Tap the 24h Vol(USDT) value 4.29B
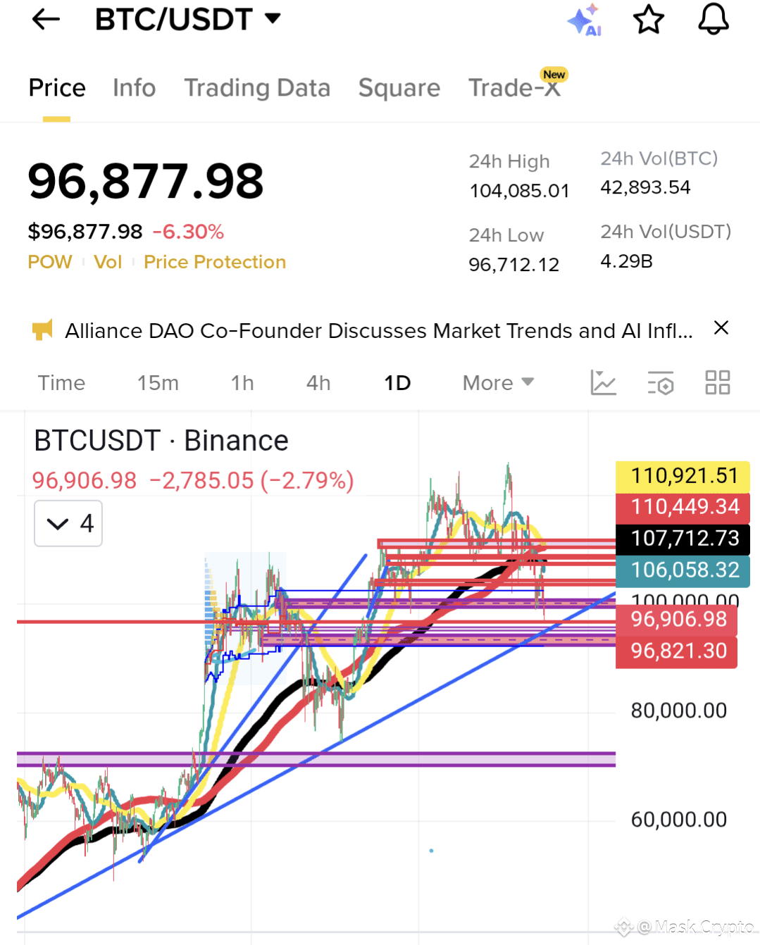The height and width of the screenshot is (945, 760). coord(626,261)
